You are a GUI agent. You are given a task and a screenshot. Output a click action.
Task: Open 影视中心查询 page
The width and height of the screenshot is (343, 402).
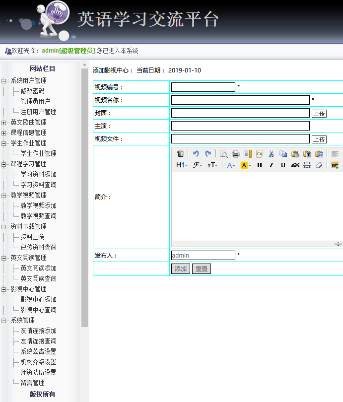[x=38, y=310]
